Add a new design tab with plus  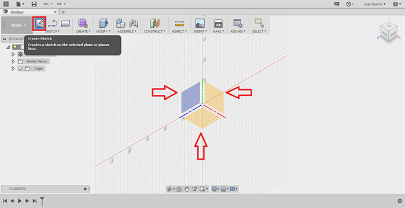(x=63, y=12)
